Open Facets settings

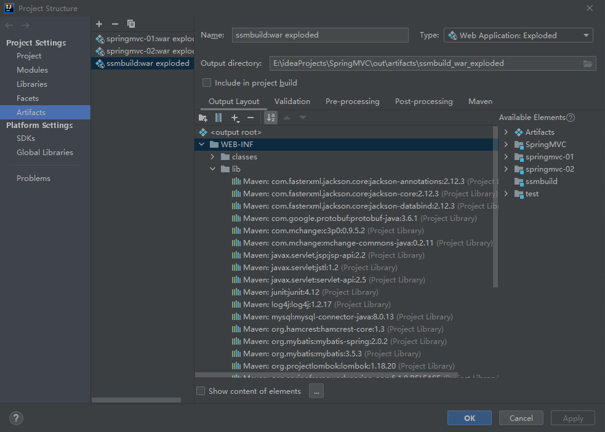point(28,98)
